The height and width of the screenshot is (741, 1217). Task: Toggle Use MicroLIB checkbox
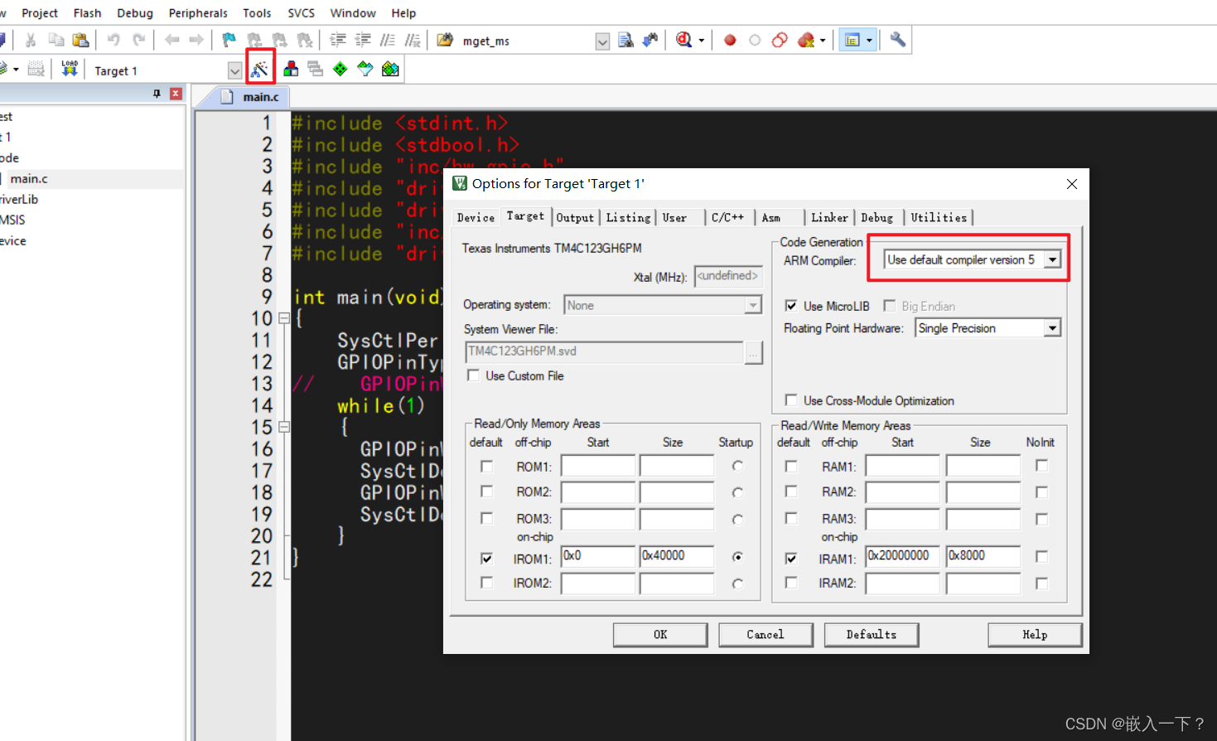pos(791,306)
